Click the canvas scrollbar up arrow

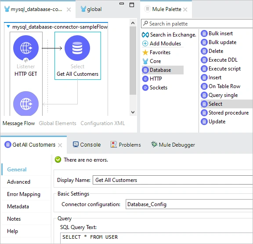[x=133, y=23]
